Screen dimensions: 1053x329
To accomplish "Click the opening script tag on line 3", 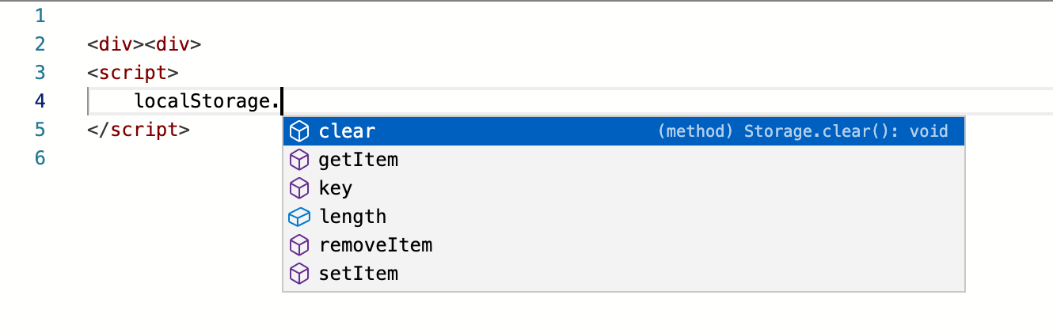I will [133, 73].
